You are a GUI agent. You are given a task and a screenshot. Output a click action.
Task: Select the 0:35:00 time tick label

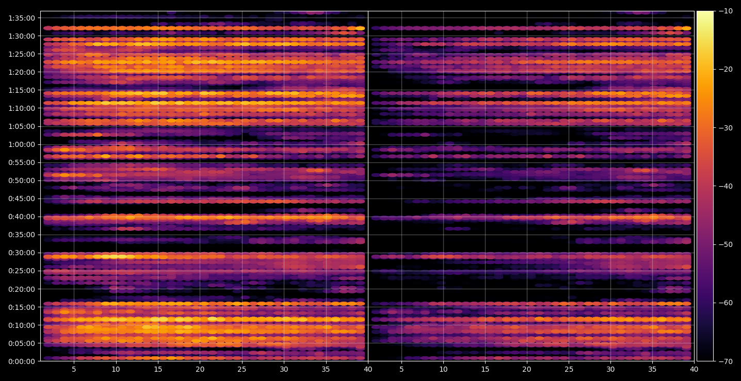tap(22, 235)
